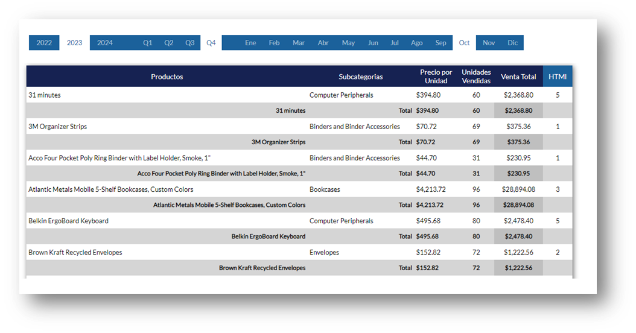Click the $495.68 price in the Belkin product row
This screenshot has height=333, width=636.
[x=428, y=221]
